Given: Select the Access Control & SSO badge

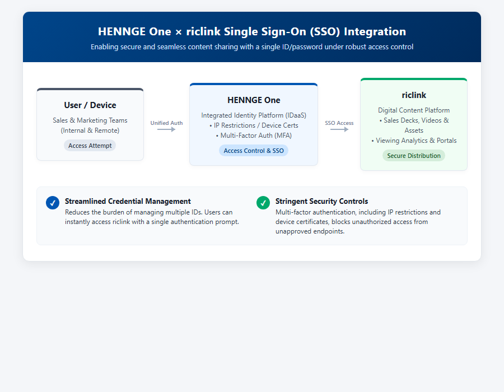Looking at the screenshot, I should point(254,151).
